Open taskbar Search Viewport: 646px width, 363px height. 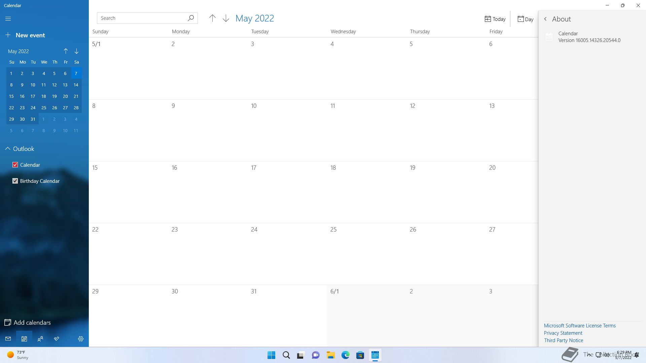pyautogui.click(x=286, y=355)
